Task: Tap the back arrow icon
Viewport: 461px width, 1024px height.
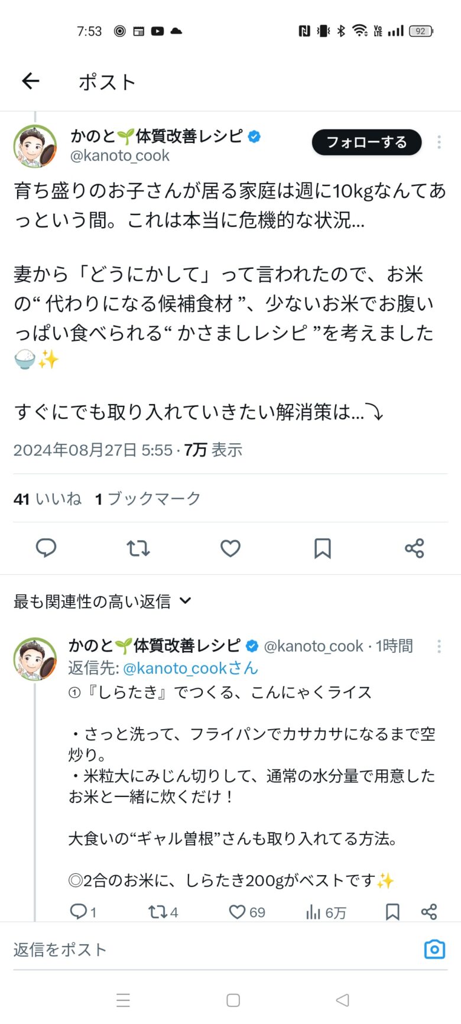Action: 30,81
